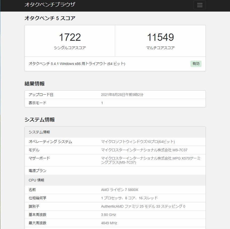230x229 pixels.
Task: Click the CPU 情報 table header
Action: 115,180
